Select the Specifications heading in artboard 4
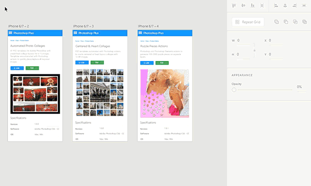This screenshot has height=186, width=311. point(148,123)
